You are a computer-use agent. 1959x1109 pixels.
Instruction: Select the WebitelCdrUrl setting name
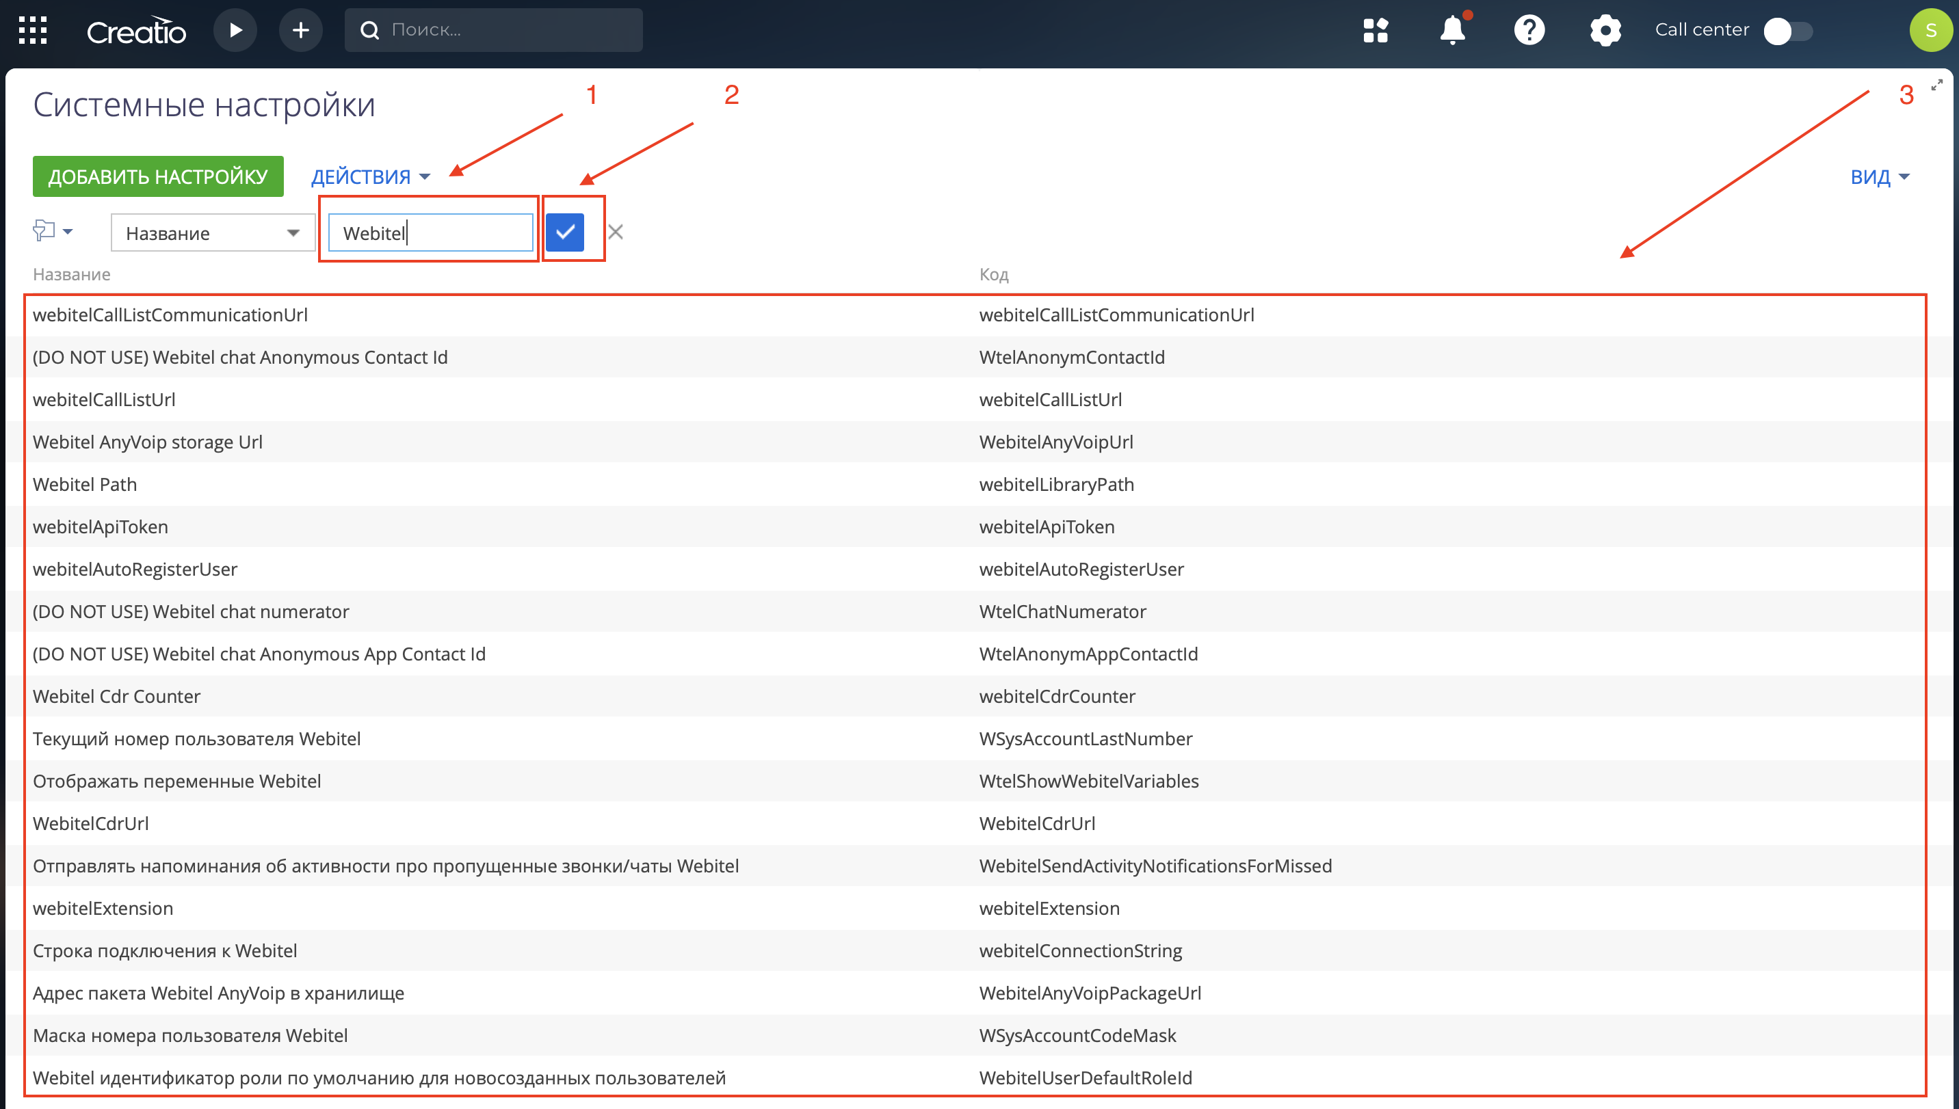[91, 823]
